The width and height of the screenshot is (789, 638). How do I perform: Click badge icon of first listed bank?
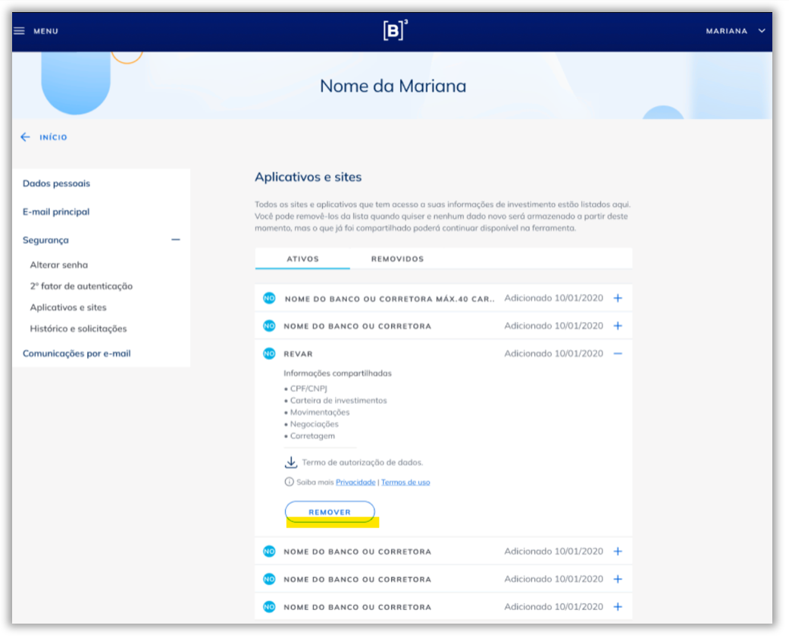[x=269, y=299]
